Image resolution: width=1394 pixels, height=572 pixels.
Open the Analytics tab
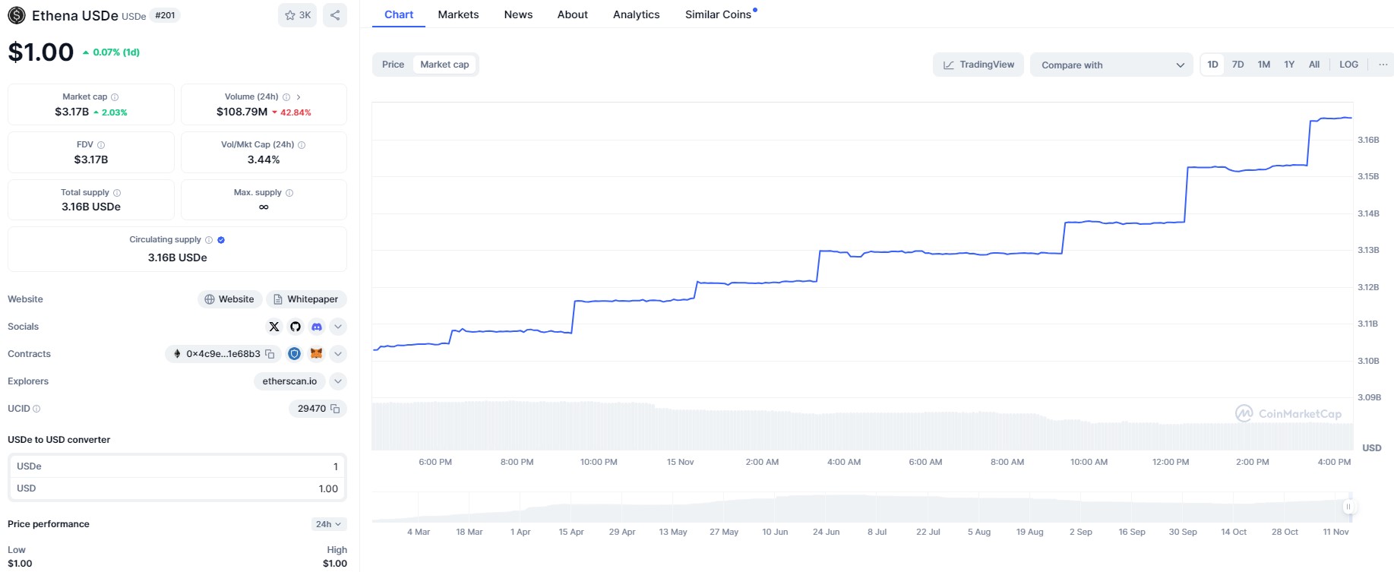tap(636, 14)
